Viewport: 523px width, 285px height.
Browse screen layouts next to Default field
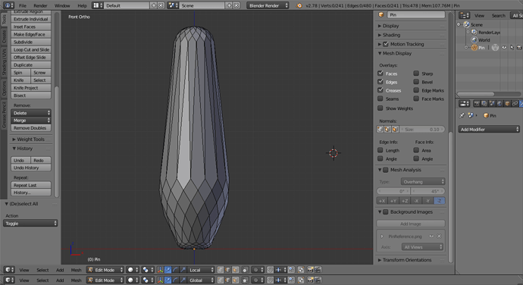[x=97, y=5]
